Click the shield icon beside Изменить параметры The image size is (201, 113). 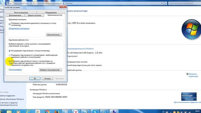[x=187, y=74]
